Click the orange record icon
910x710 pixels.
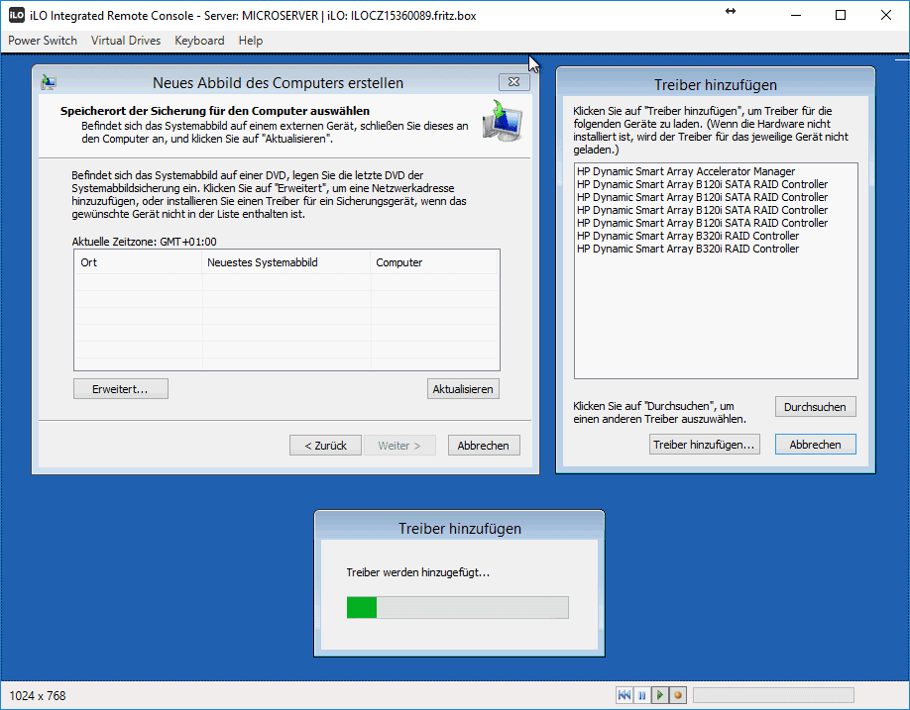[678, 694]
